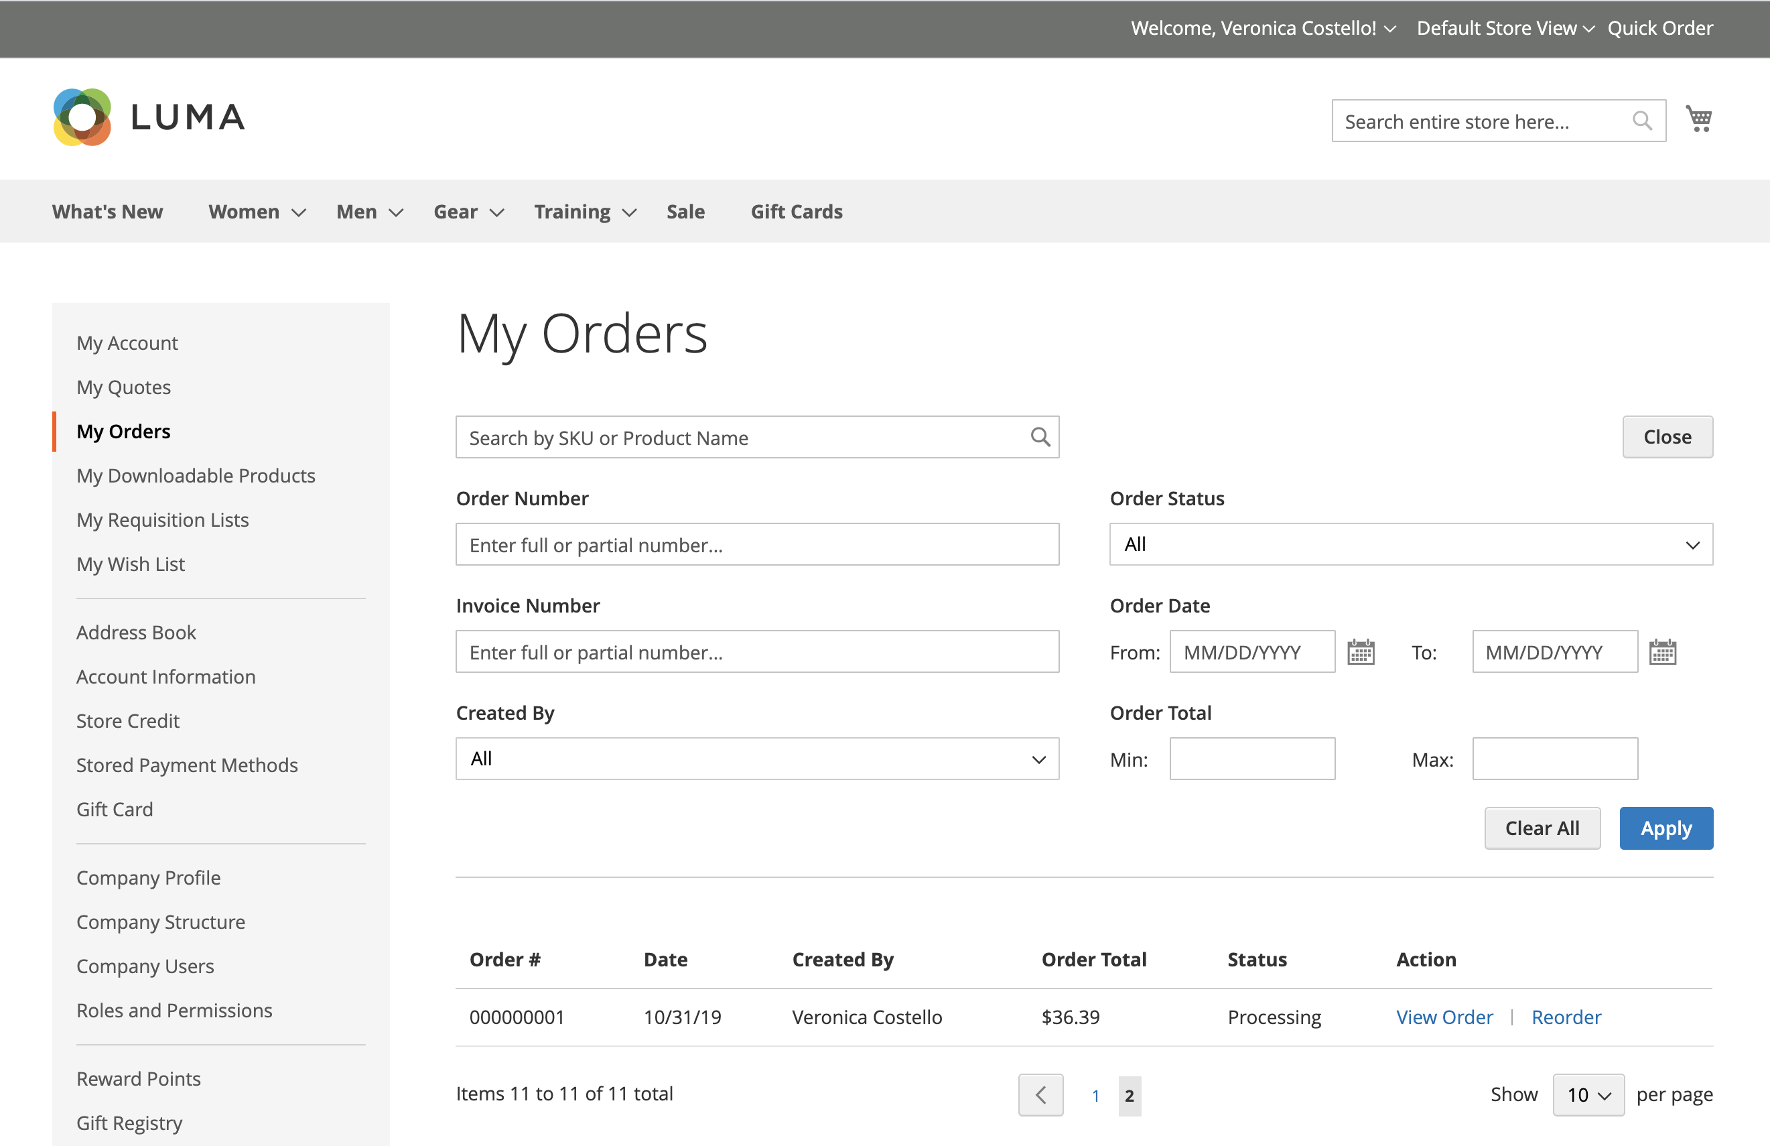
Task: Focus the Order Date From field
Action: [x=1251, y=651]
